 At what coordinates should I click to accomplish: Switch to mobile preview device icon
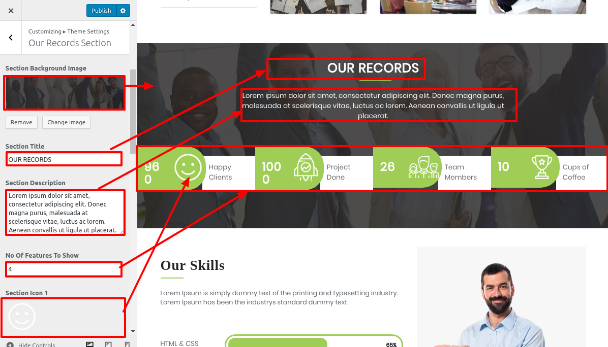click(x=127, y=344)
